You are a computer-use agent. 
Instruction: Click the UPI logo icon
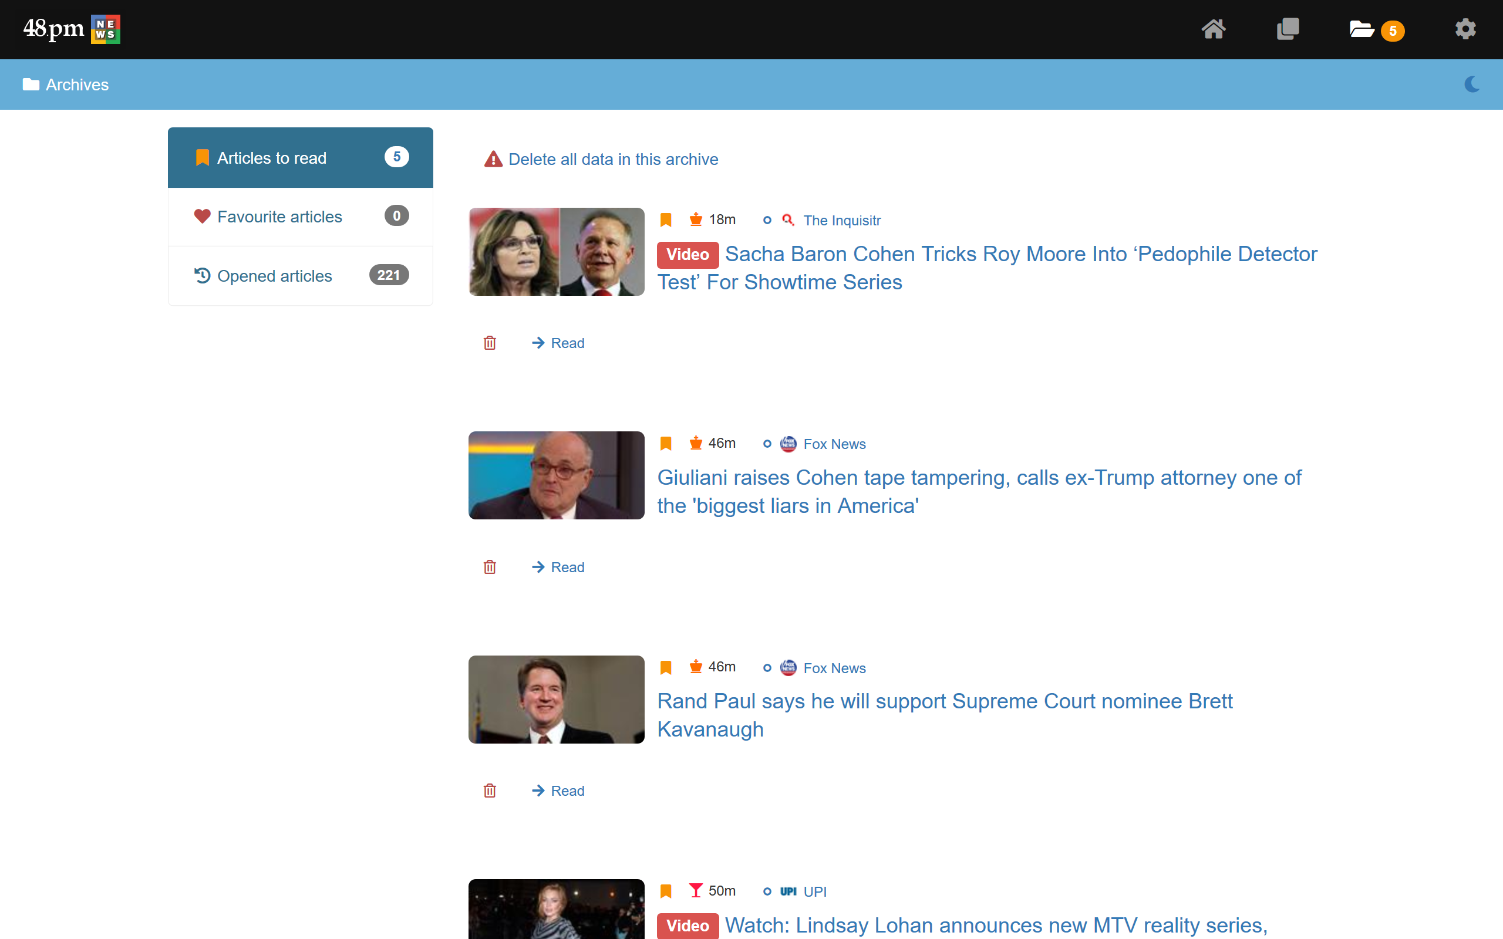(788, 891)
